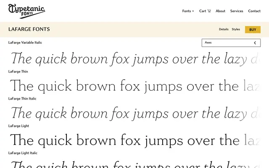269x168 pixels.
Task: Open the About page
Action: coord(220,11)
